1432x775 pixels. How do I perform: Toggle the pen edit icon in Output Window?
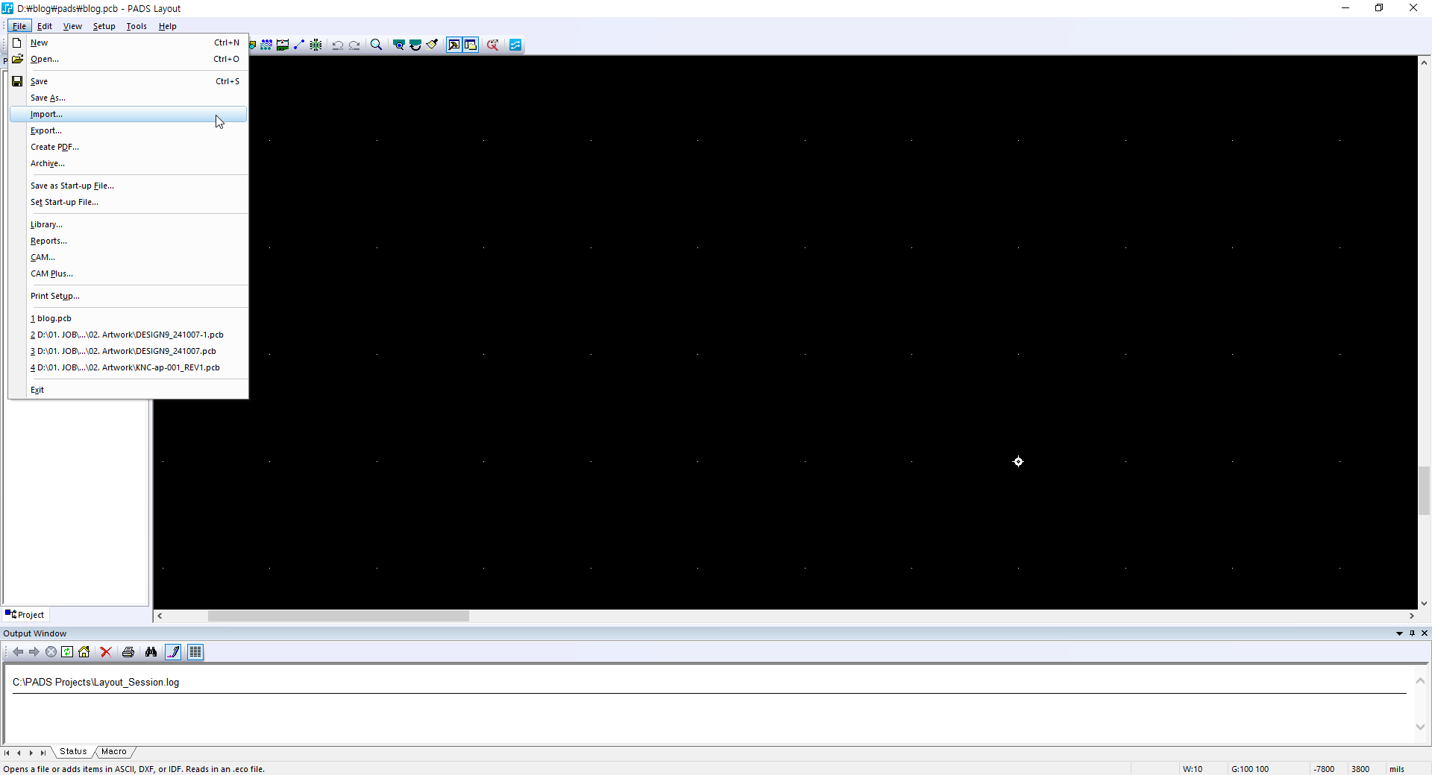pos(173,652)
